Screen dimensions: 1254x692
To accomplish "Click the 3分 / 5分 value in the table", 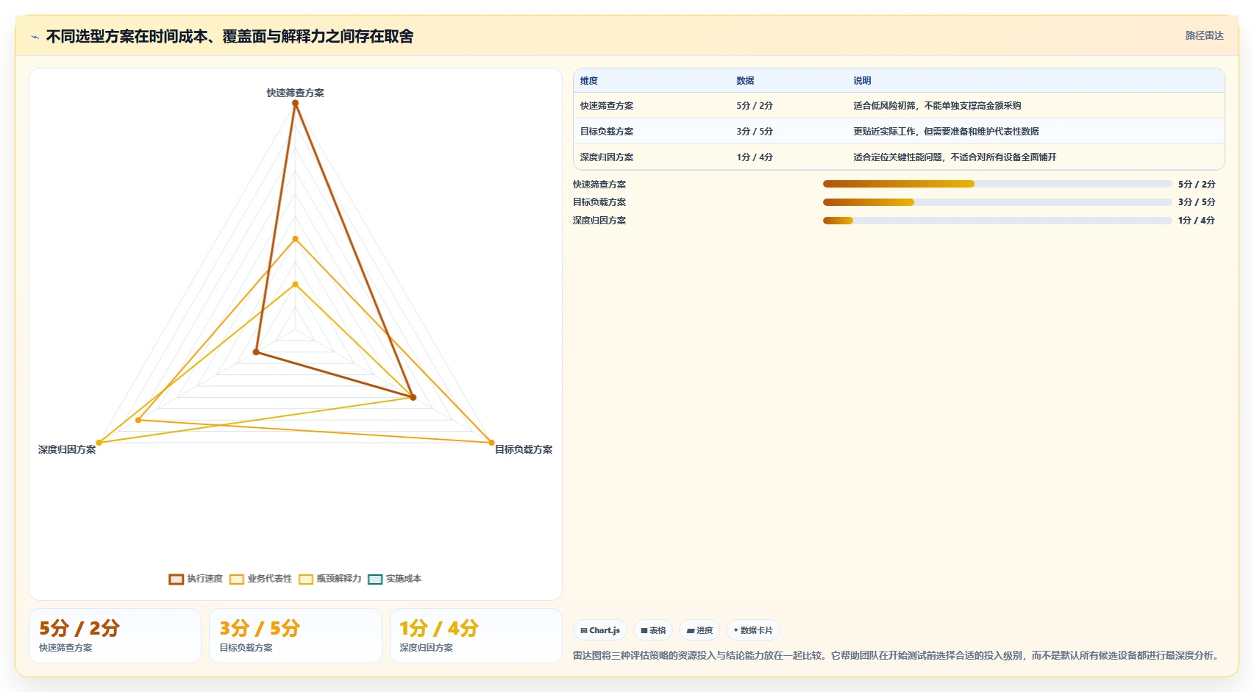I will (x=755, y=132).
